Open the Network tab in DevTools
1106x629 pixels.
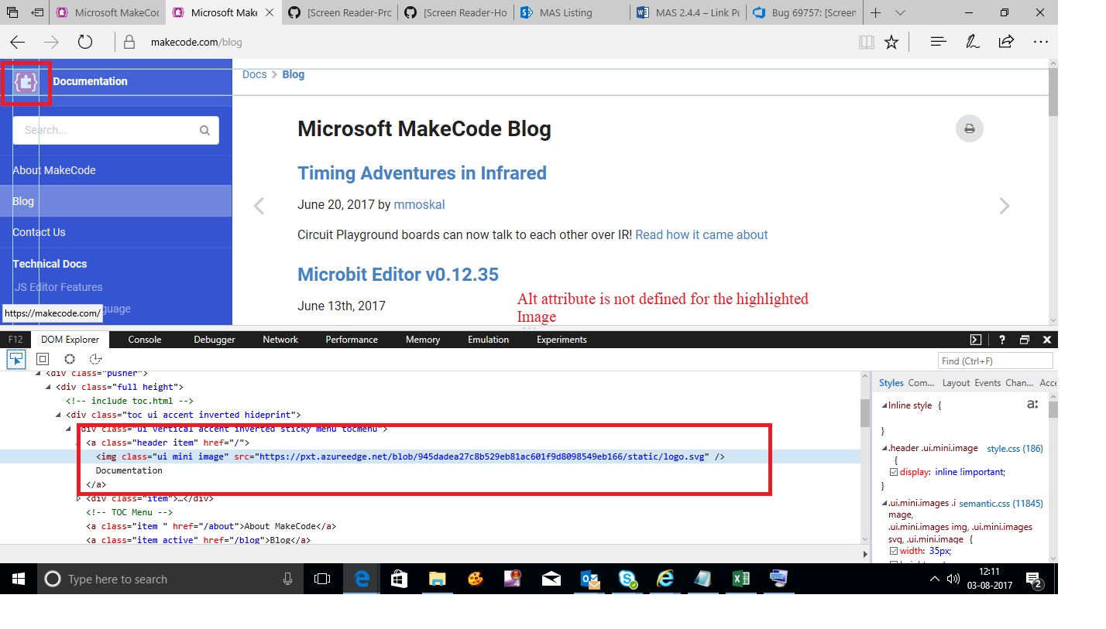tap(280, 339)
